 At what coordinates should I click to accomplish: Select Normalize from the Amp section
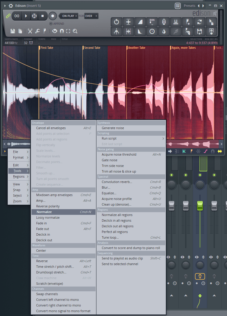click(x=44, y=212)
